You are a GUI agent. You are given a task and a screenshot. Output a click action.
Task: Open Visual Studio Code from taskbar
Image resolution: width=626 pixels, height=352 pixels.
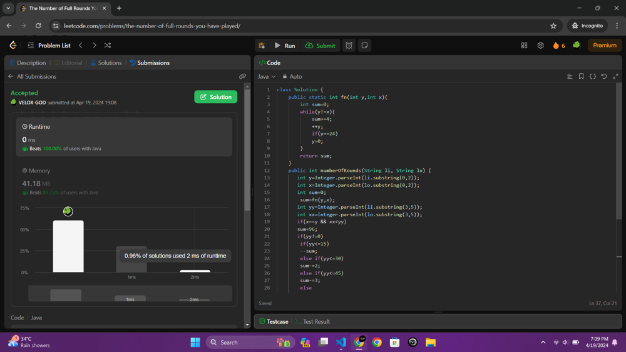(341, 343)
